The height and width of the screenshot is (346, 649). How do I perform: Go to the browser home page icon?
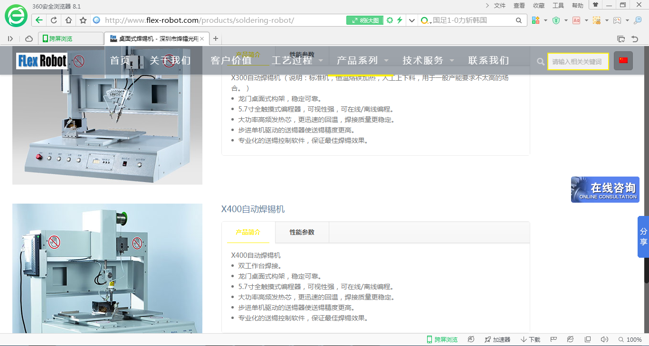68,20
